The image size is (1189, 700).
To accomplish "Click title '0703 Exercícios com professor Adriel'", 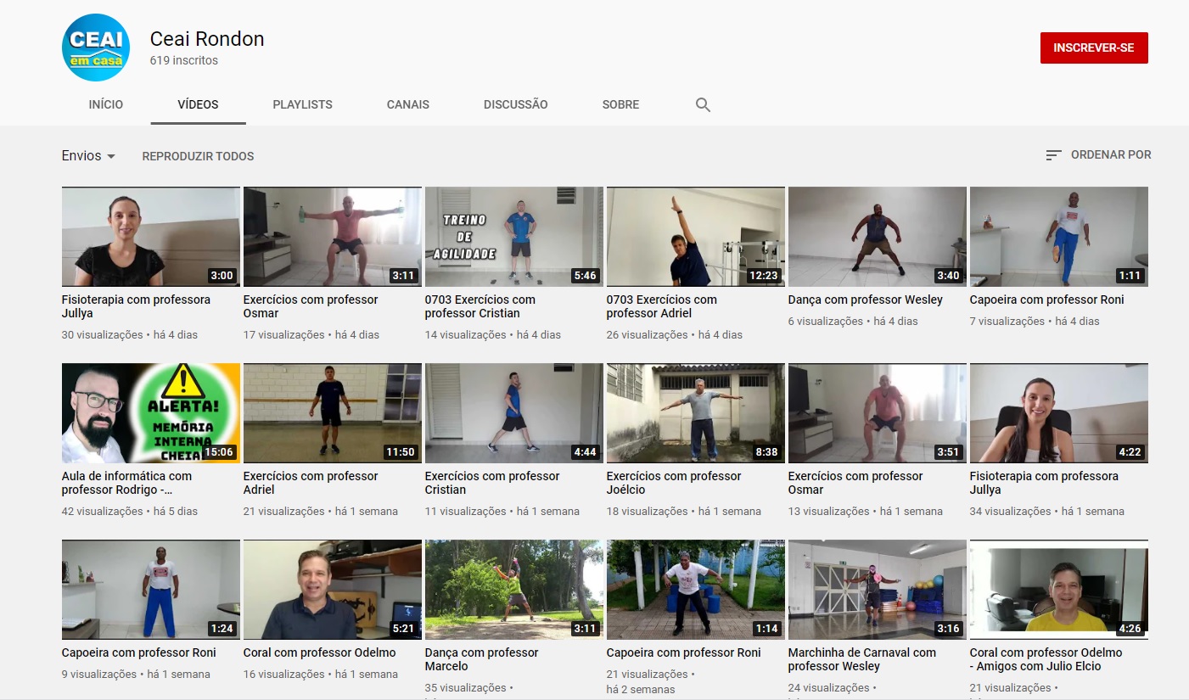I will (662, 306).
